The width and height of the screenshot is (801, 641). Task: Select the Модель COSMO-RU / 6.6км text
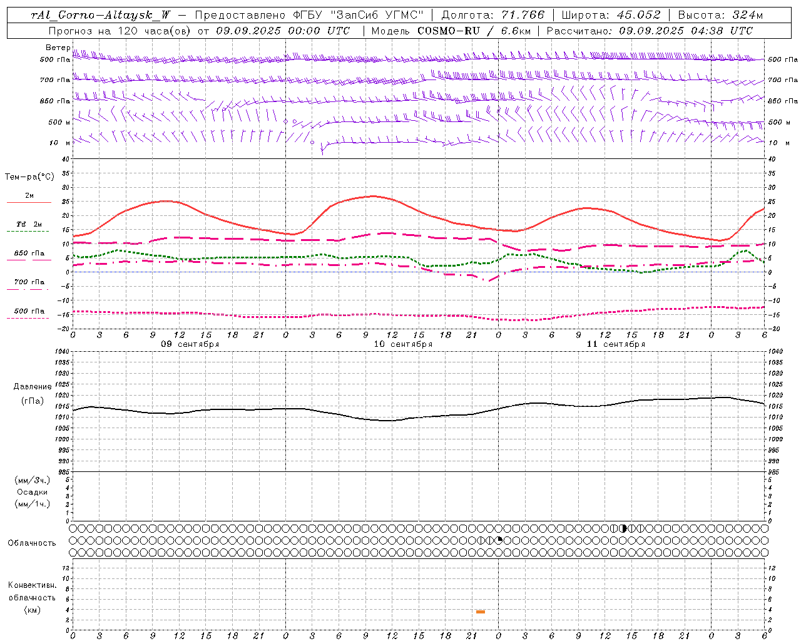[451, 31]
